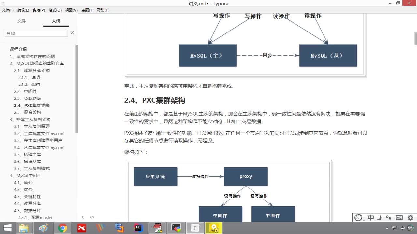Screen dimensions: 417x234
Task: Open the Windows Start button
Action: (7, 228)
